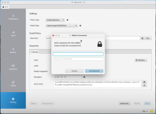The image size is (156, 114).
Task: Open the Receive sidebar section
Action: click(13, 50)
